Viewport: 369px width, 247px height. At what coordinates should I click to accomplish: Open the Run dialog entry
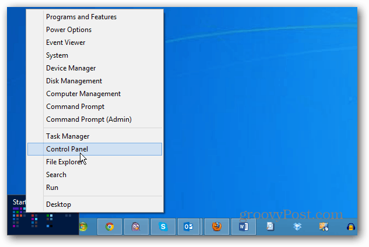tap(94, 188)
